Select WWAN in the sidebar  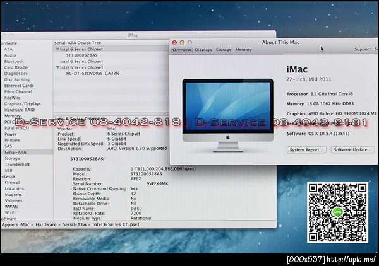tap(11, 207)
